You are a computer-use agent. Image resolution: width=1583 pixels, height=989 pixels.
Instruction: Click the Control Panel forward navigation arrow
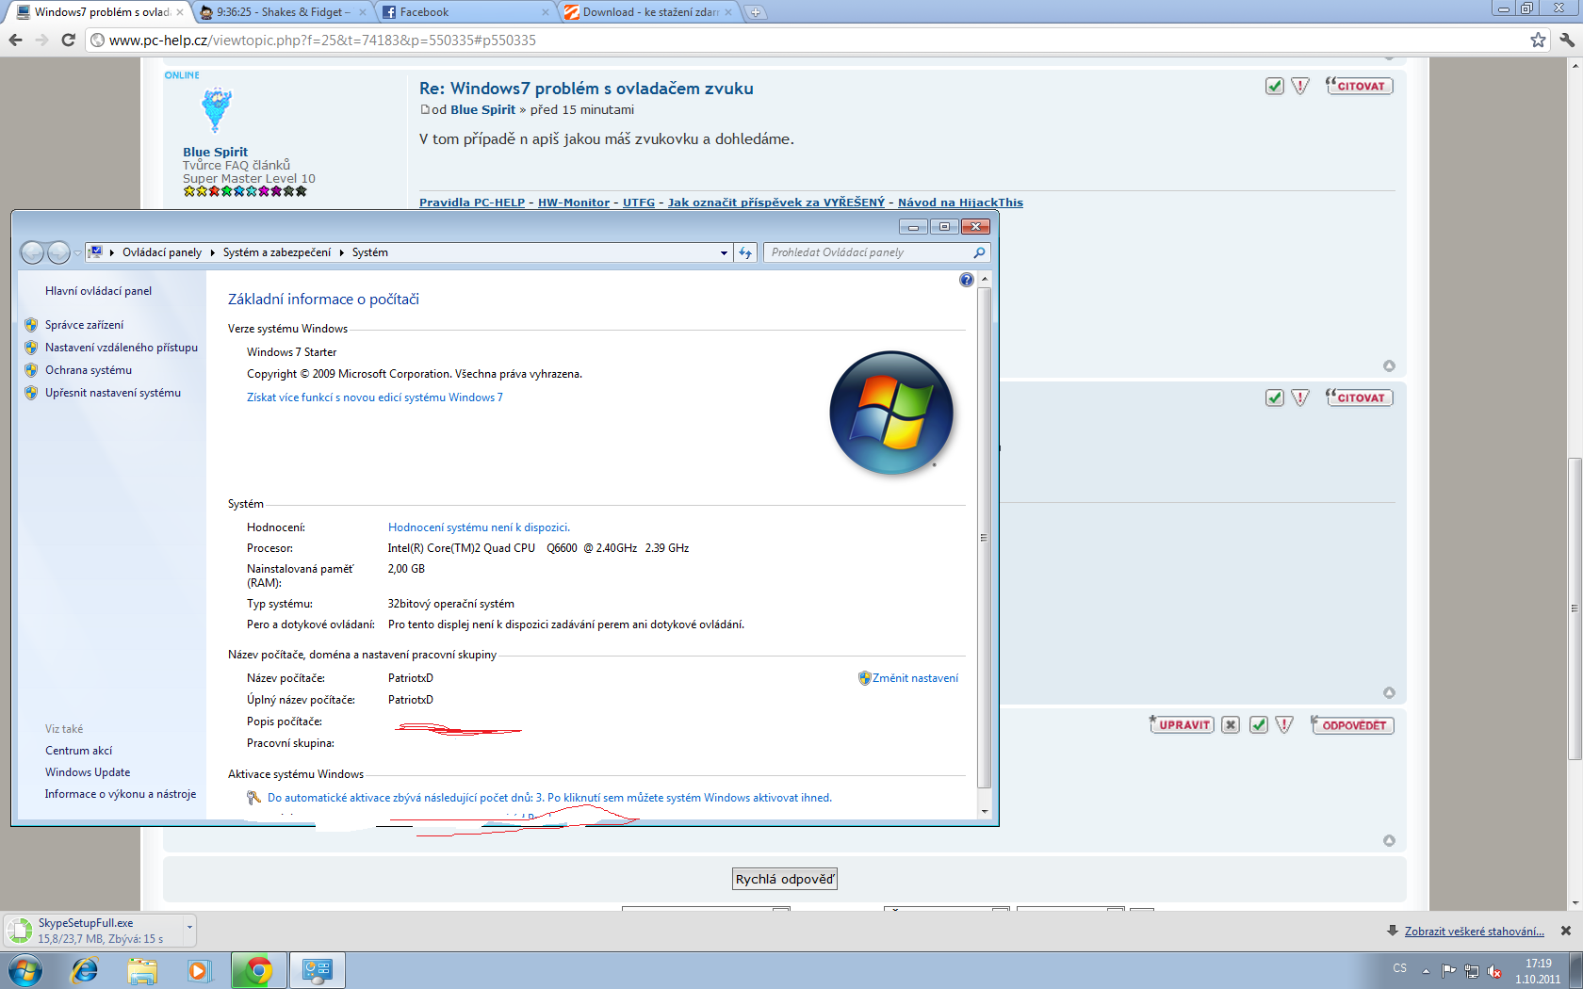click(x=58, y=252)
